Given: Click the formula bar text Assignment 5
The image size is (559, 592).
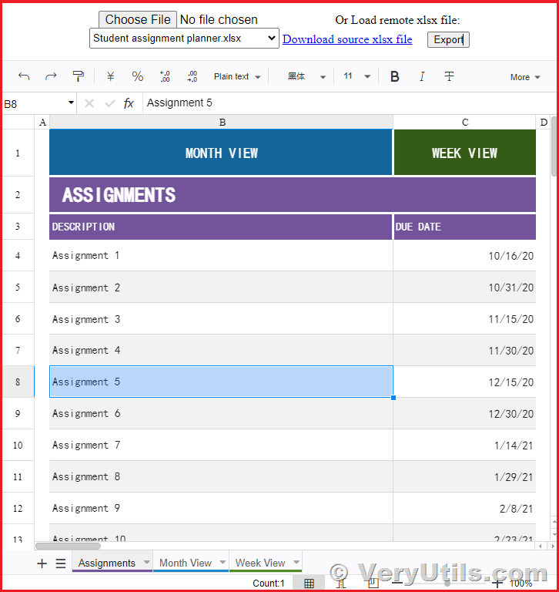Looking at the screenshot, I should point(179,103).
